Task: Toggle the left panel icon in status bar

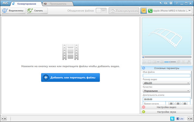Action: pyautogui.click(x=4, y=118)
